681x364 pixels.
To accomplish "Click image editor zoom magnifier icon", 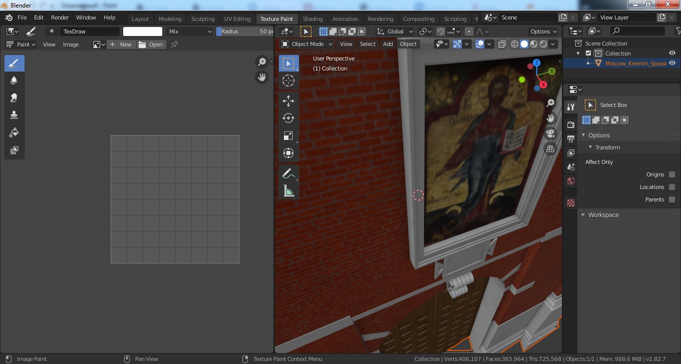I will [x=261, y=62].
